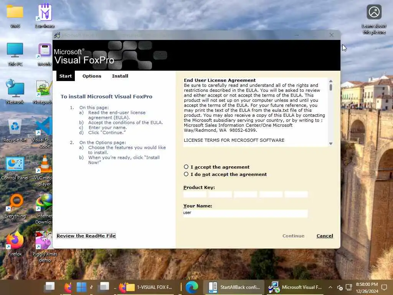The width and height of the screenshot is (393, 295).
Task: Switch to the Start tab
Action: tap(65, 76)
